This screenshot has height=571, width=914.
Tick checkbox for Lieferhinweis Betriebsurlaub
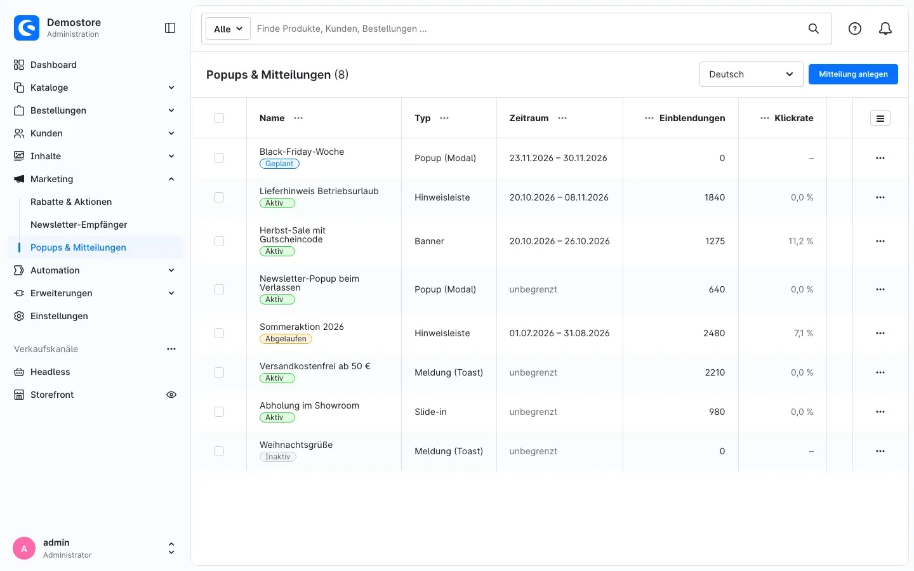coord(219,197)
